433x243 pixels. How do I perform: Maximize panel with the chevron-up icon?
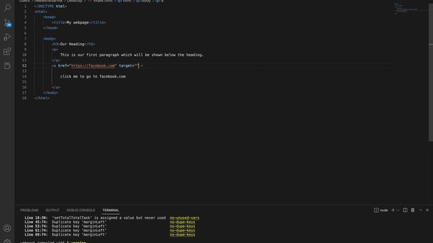[x=420, y=210]
